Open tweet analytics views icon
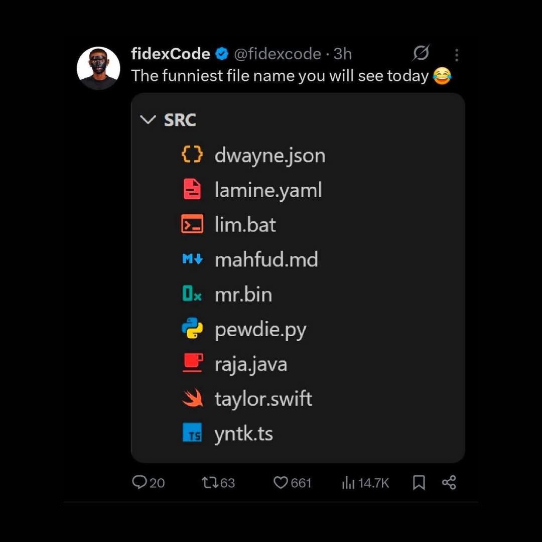 pos(348,483)
